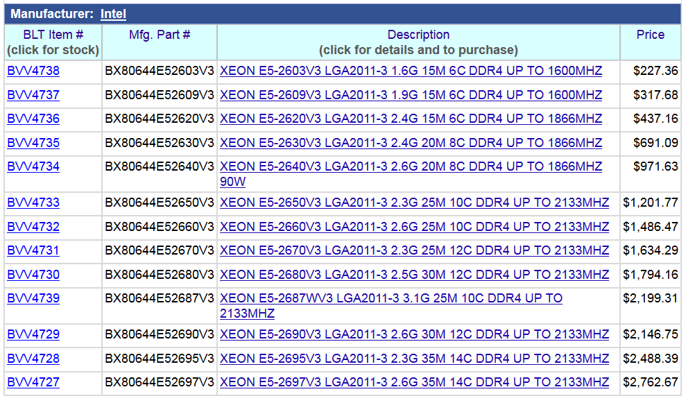Check stock for item BVV4733
This screenshot has width=686, height=403.
pos(33,203)
